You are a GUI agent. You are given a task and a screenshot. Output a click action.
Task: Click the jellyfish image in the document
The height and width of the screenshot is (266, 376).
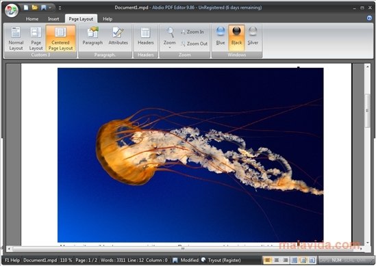point(190,155)
